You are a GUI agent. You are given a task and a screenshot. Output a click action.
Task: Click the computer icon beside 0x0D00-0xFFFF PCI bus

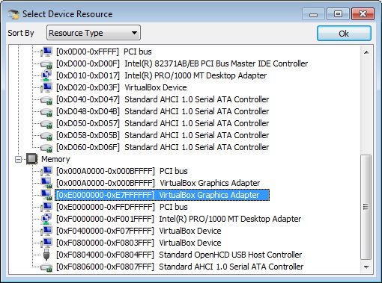click(46, 52)
